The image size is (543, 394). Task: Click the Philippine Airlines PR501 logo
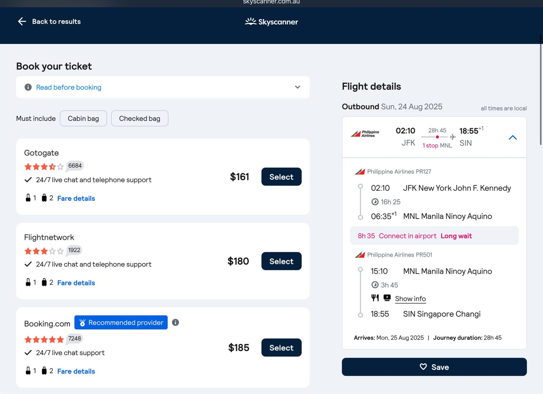point(360,255)
